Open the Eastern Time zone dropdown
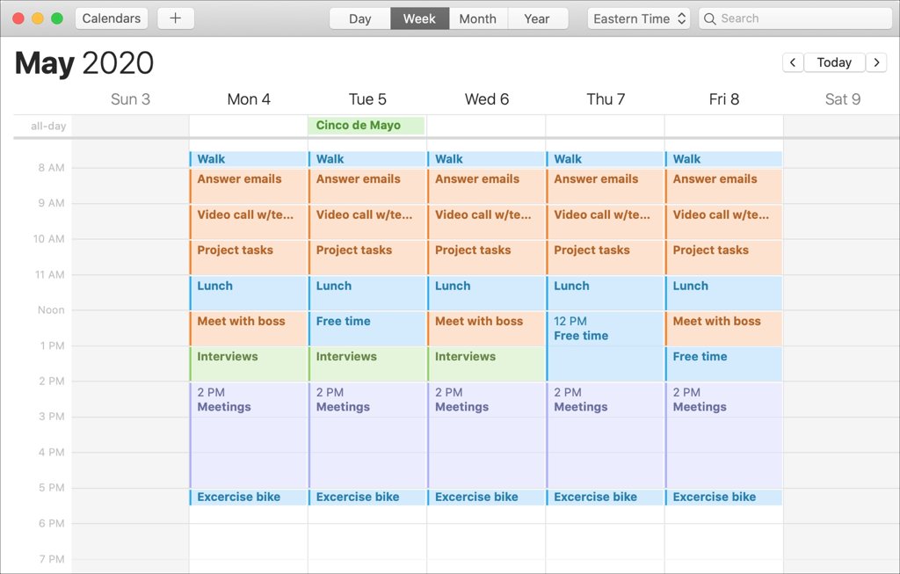Screen dimensions: 900x574 (640, 18)
